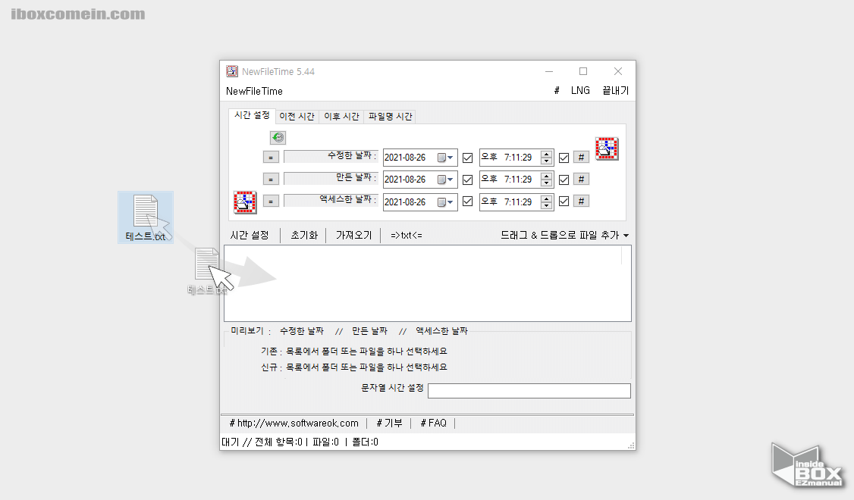This screenshot has width=854, height=500.
Task: Toggle date checkbox on 수정한 날짜 row
Action: coord(467,158)
